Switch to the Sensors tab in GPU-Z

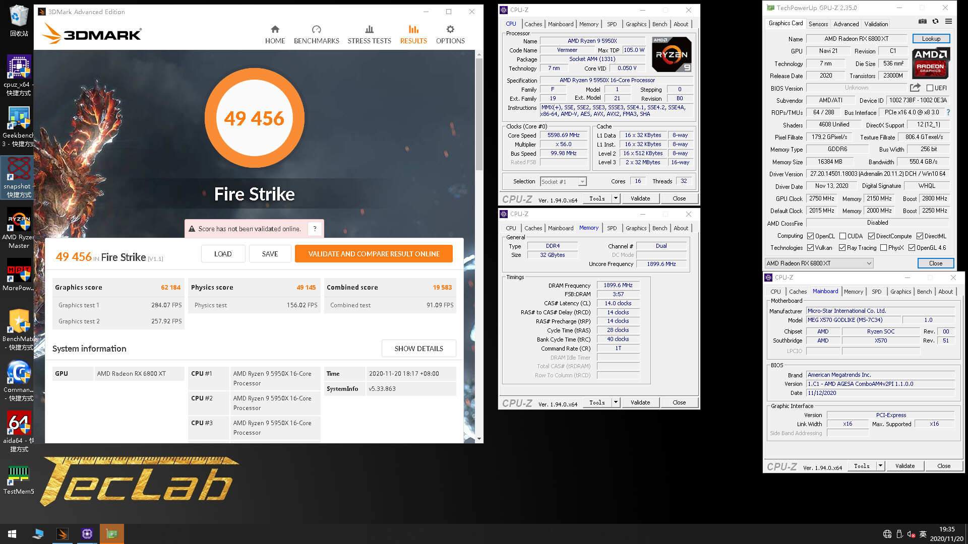[818, 23]
